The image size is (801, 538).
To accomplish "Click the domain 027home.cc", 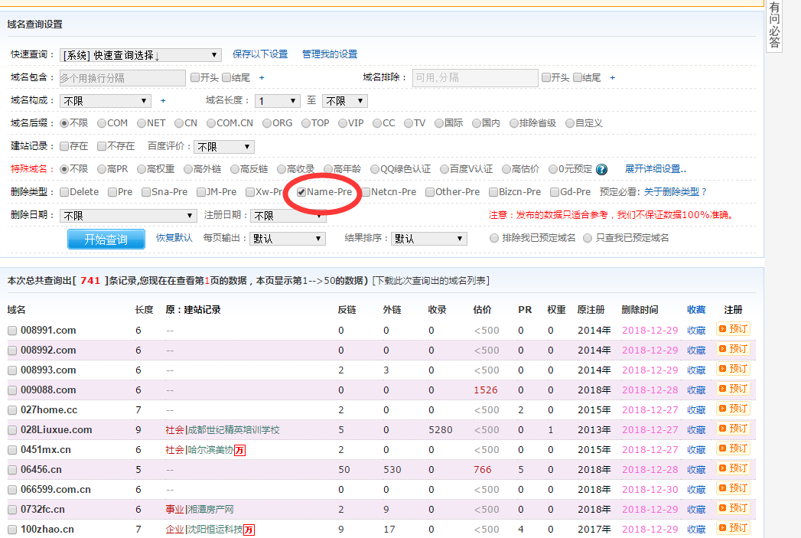I will 49,410.
